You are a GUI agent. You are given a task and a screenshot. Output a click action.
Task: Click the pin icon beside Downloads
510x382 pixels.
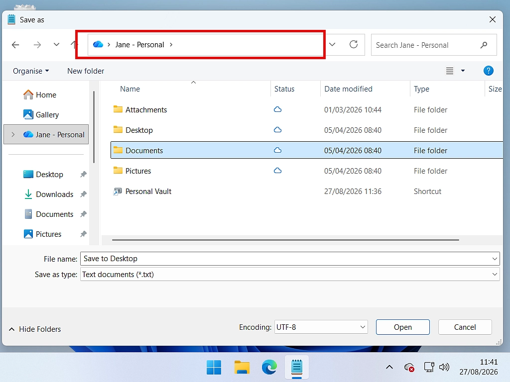(84, 194)
